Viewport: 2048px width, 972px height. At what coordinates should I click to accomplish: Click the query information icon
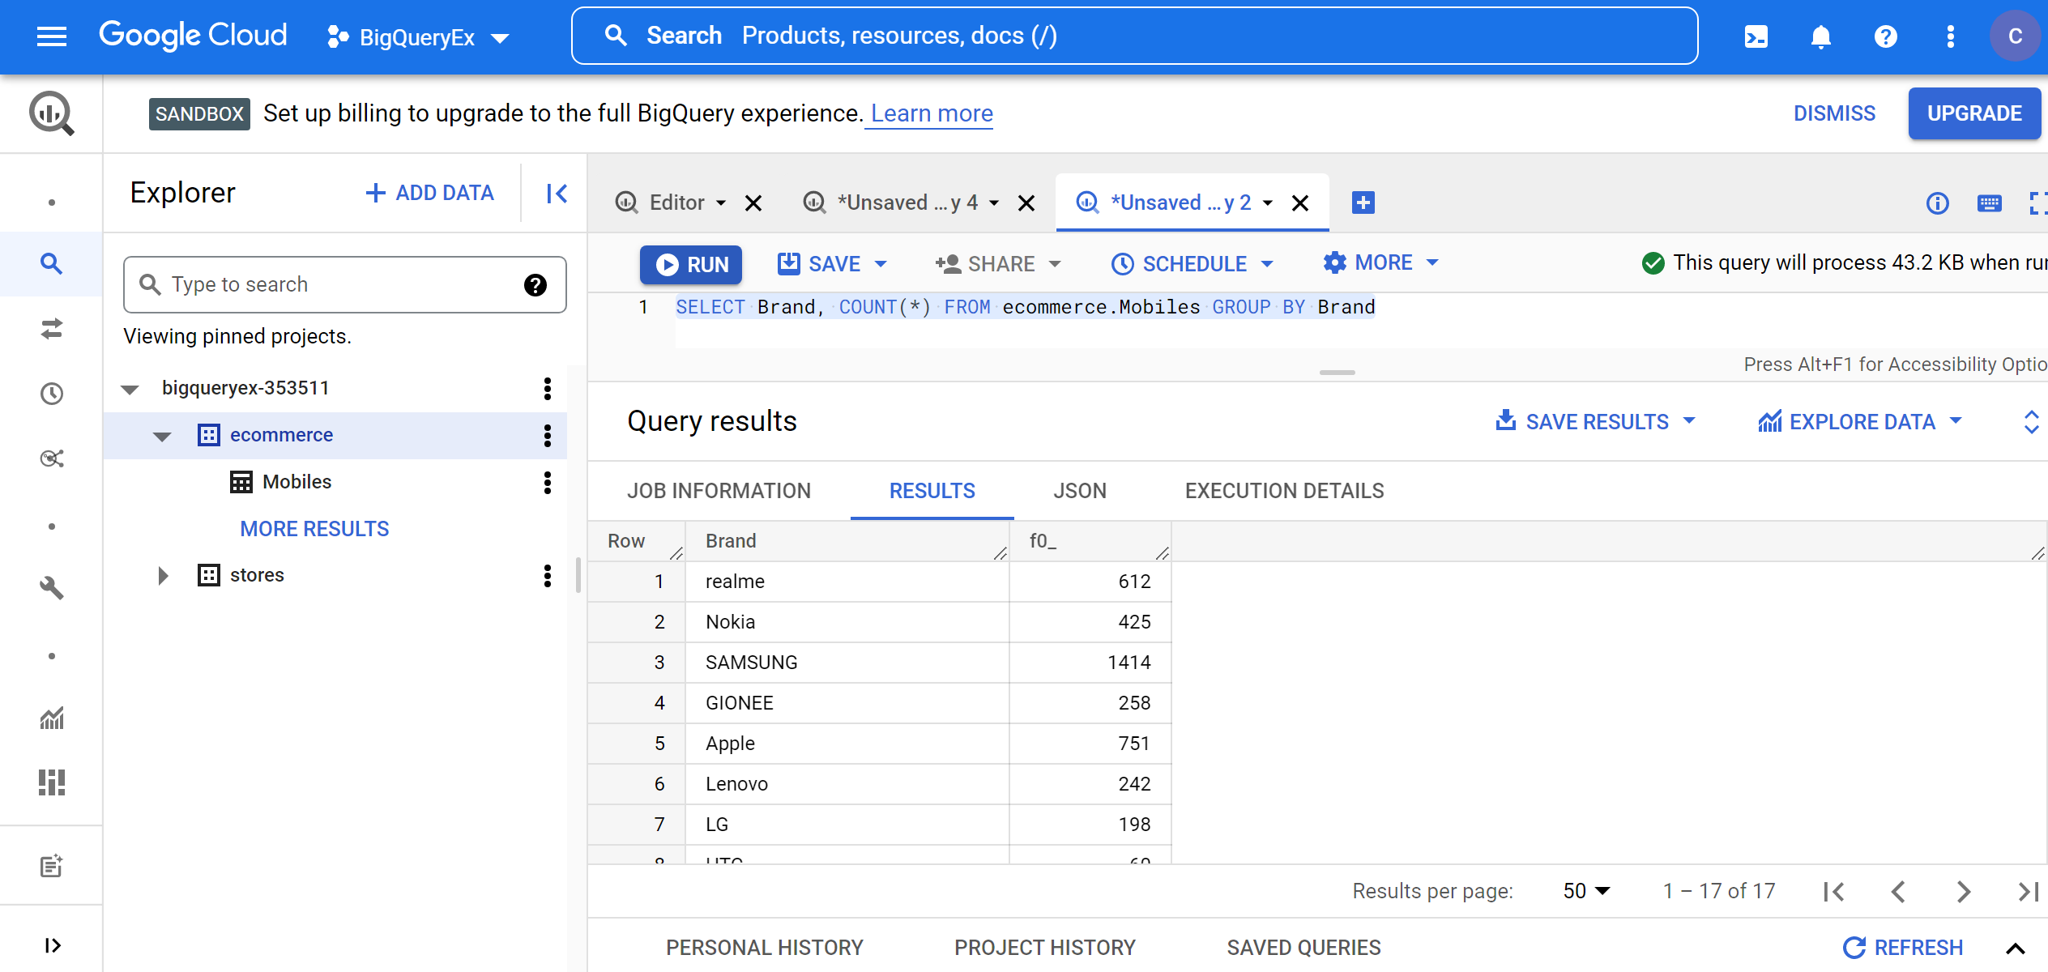[x=1937, y=202]
